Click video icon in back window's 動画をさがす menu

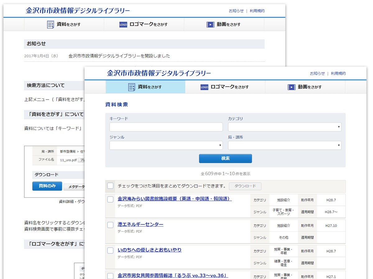pos(210,24)
